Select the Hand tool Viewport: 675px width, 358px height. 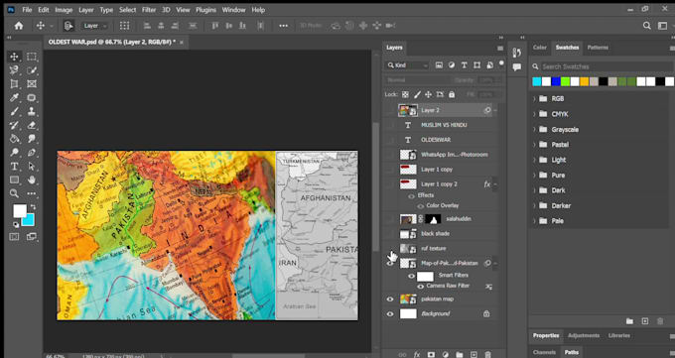[32, 179]
